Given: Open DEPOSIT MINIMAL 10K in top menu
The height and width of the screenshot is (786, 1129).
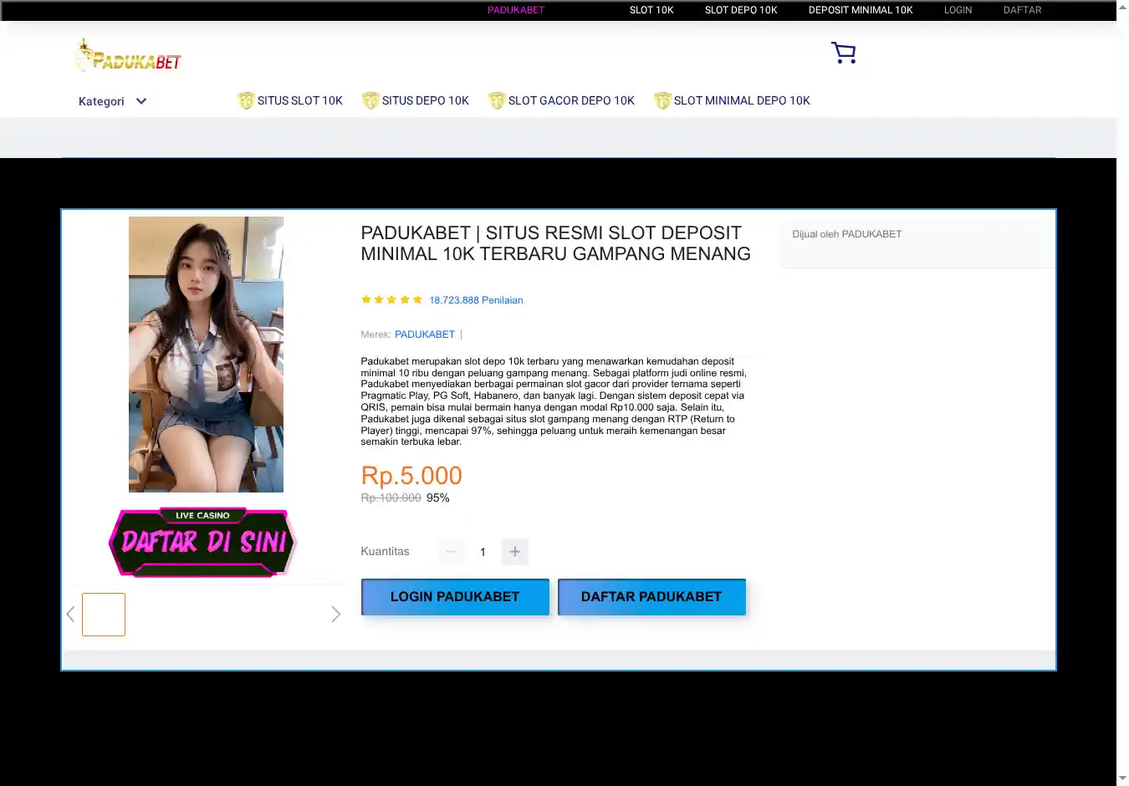Looking at the screenshot, I should pyautogui.click(x=860, y=10).
